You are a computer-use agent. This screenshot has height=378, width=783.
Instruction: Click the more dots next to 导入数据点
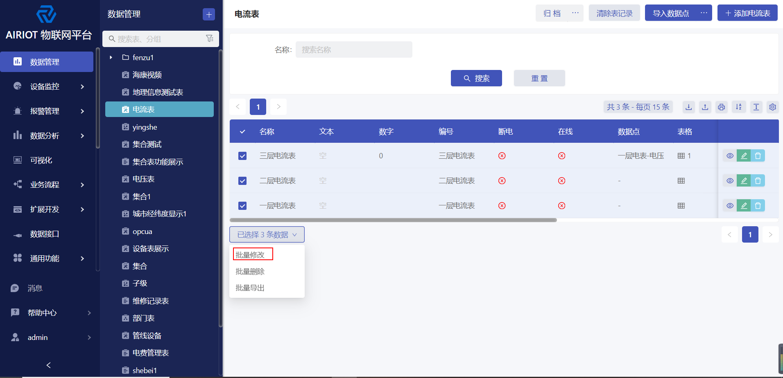click(x=704, y=13)
